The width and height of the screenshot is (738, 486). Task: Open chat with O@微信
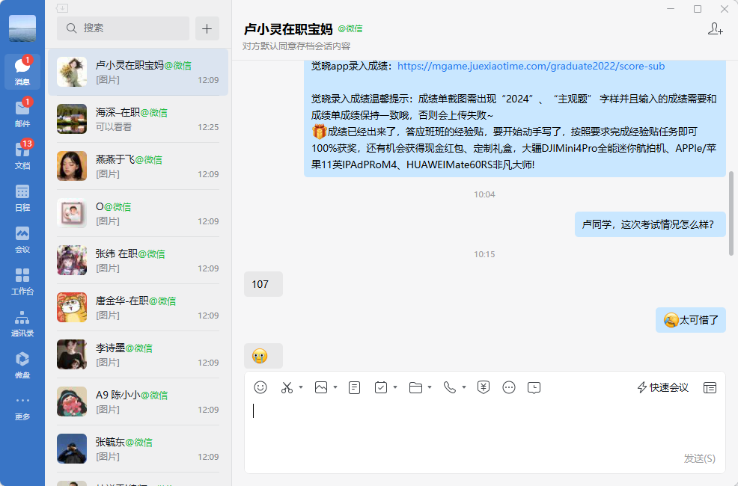pos(138,213)
